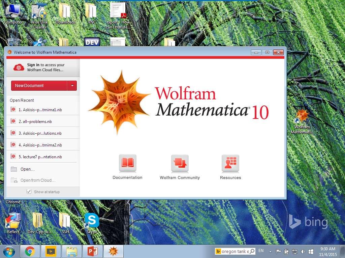This screenshot has width=345, height=258.
Task: Click PowerPoint icon in taskbar
Action: [x=93, y=251]
